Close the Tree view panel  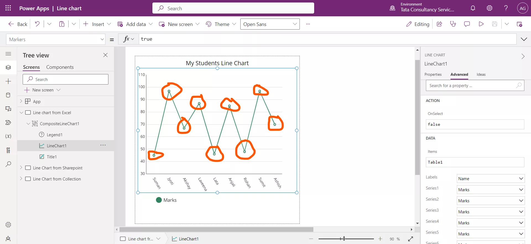(105, 55)
